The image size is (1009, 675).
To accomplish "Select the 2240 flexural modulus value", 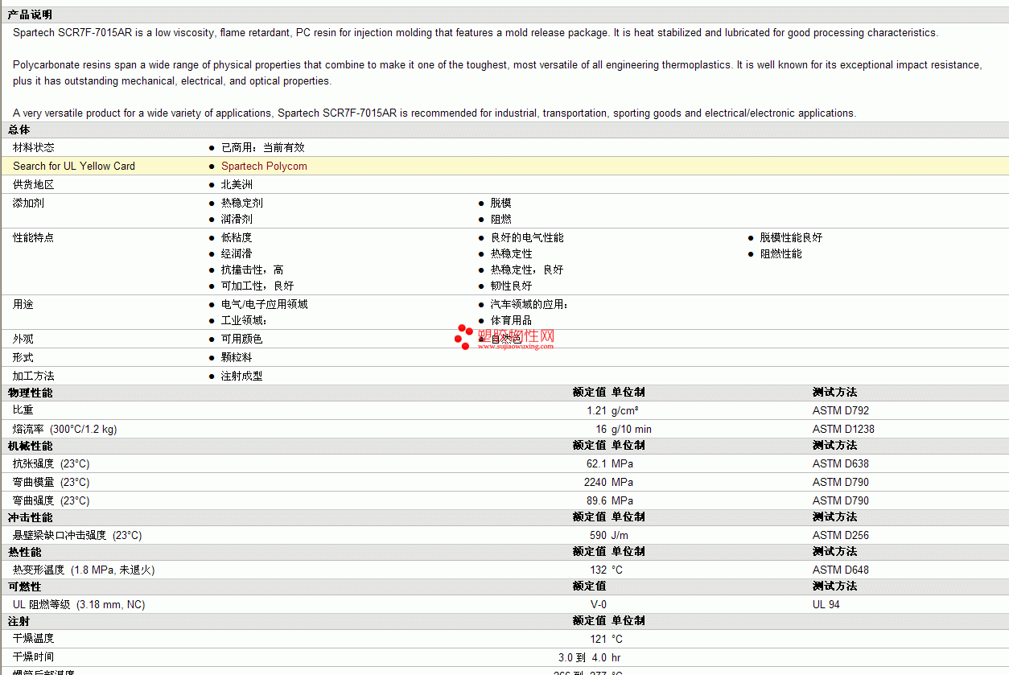I will click(x=595, y=482).
